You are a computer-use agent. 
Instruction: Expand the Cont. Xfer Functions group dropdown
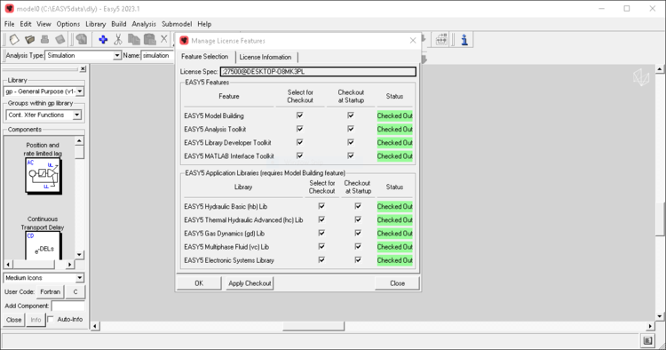click(77, 115)
